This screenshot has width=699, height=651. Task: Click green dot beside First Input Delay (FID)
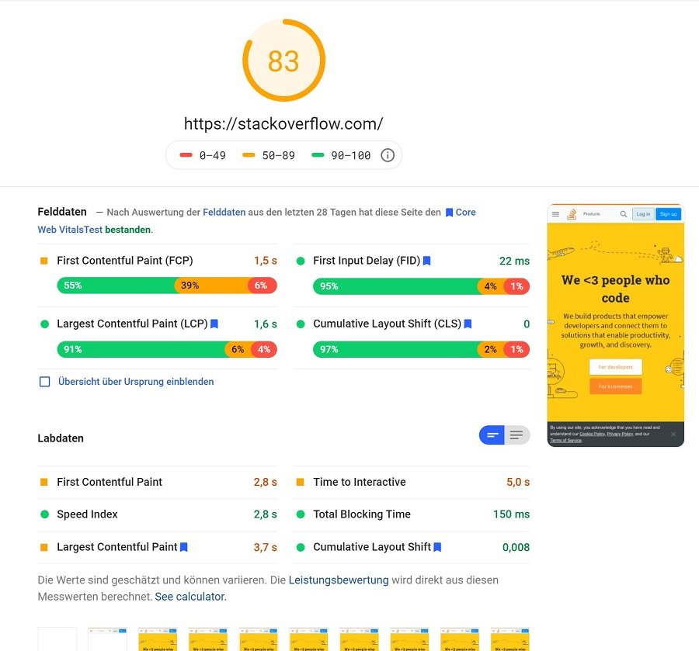pyautogui.click(x=301, y=261)
